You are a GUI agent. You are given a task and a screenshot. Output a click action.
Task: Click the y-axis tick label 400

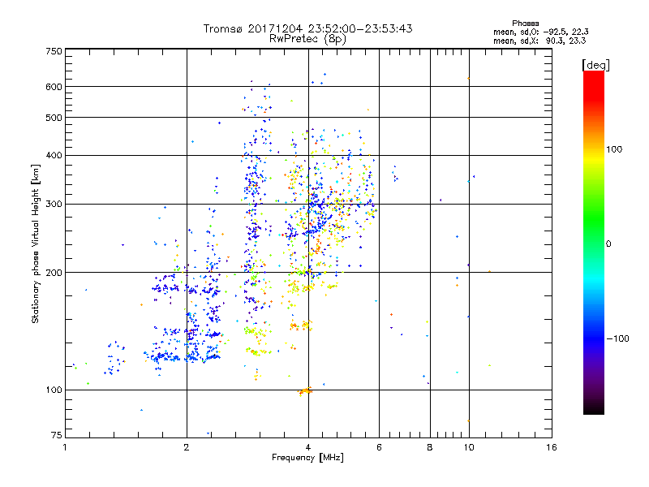pyautogui.click(x=54, y=155)
